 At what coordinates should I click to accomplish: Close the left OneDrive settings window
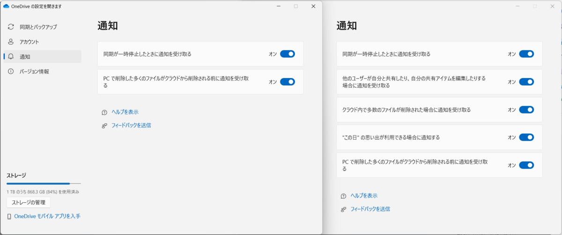(x=313, y=6)
